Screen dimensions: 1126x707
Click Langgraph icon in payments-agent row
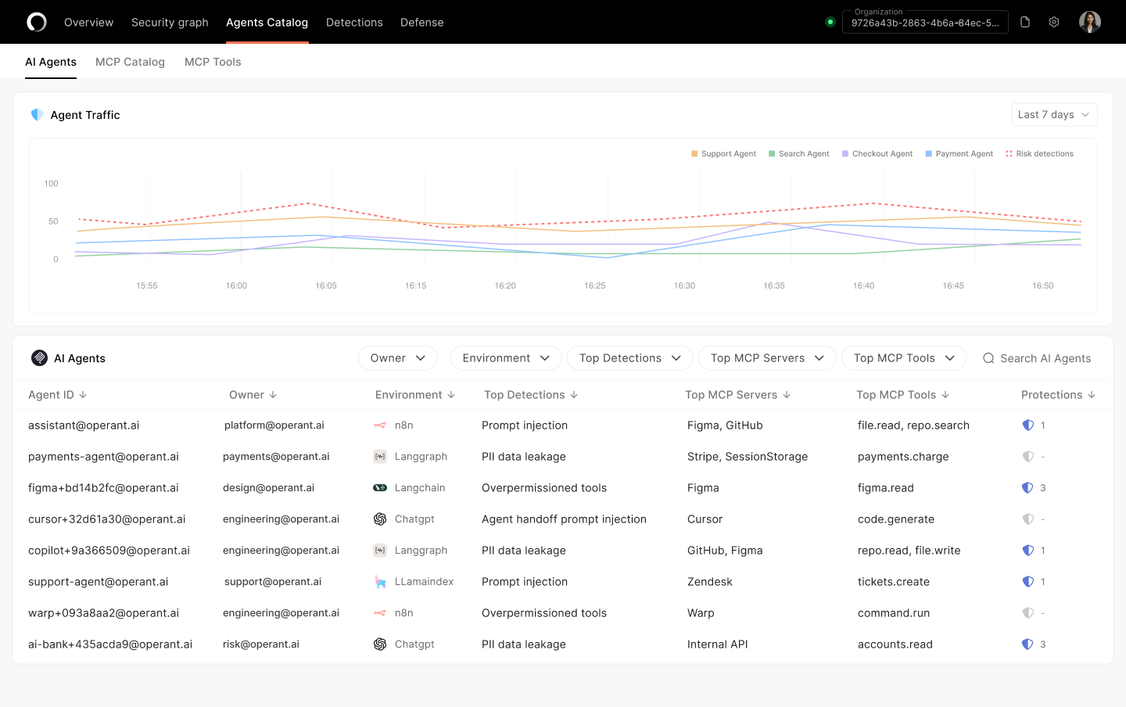pyautogui.click(x=380, y=457)
